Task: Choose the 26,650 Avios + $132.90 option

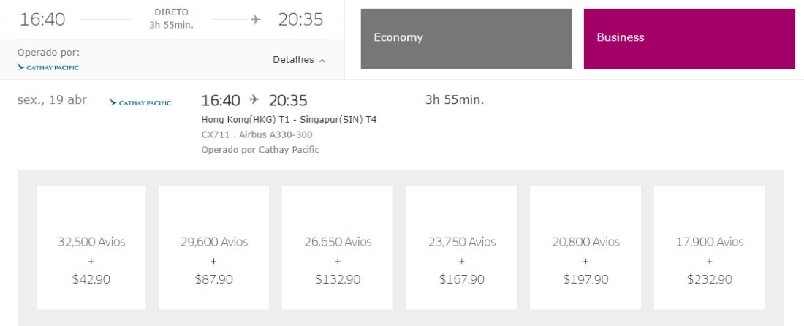Action: [x=338, y=248]
